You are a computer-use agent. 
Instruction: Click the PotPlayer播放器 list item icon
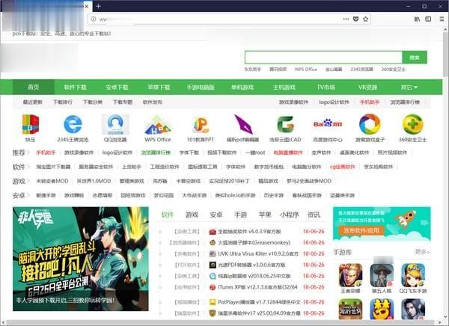pos(213,302)
